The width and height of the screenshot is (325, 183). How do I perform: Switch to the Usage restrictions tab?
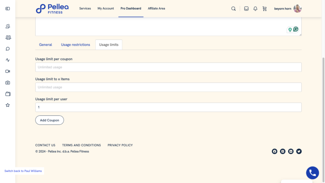click(75, 45)
